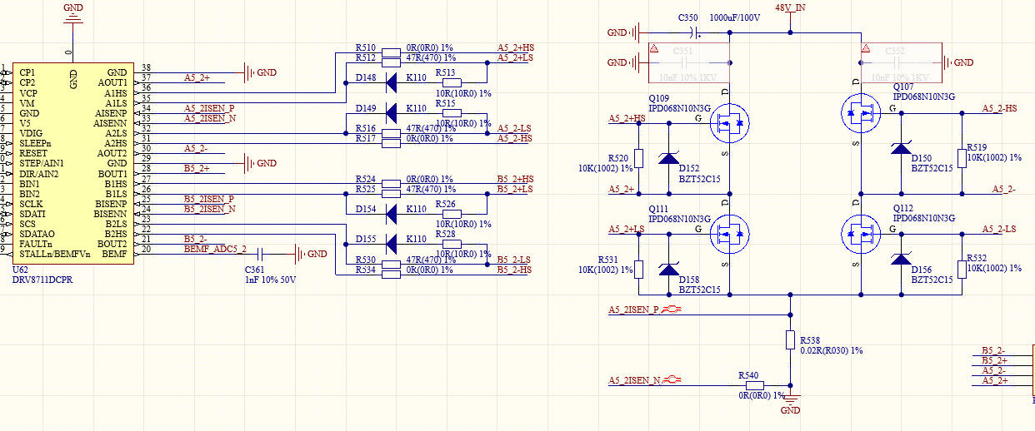Select the Q107 MOSFET symbol
This screenshot has height=431, width=1035.
coord(860,114)
